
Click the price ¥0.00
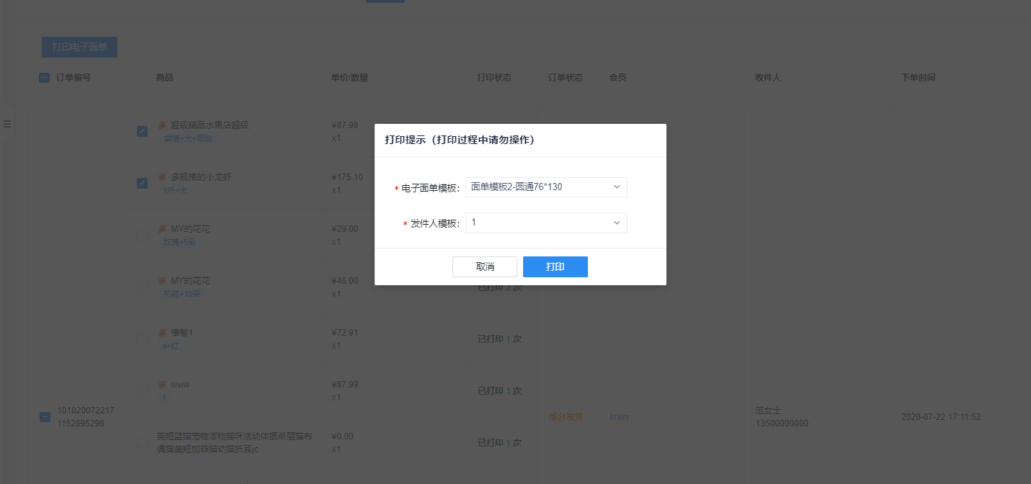[342, 436]
